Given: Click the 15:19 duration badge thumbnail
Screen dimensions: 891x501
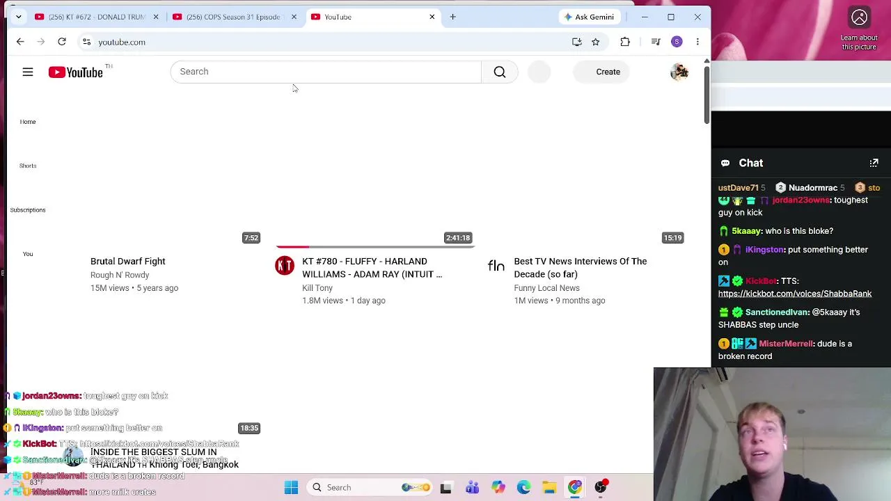Looking at the screenshot, I should pyautogui.click(x=672, y=238).
